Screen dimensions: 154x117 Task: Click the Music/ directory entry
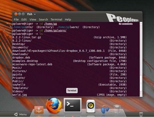(x=17, y=68)
